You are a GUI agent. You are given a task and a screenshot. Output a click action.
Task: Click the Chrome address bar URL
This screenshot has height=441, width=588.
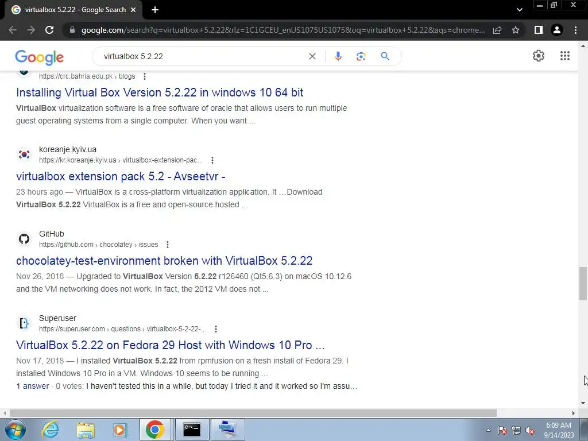(283, 30)
